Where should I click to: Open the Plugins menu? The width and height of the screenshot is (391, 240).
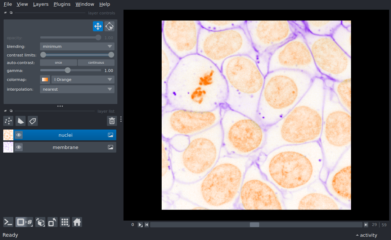point(62,4)
